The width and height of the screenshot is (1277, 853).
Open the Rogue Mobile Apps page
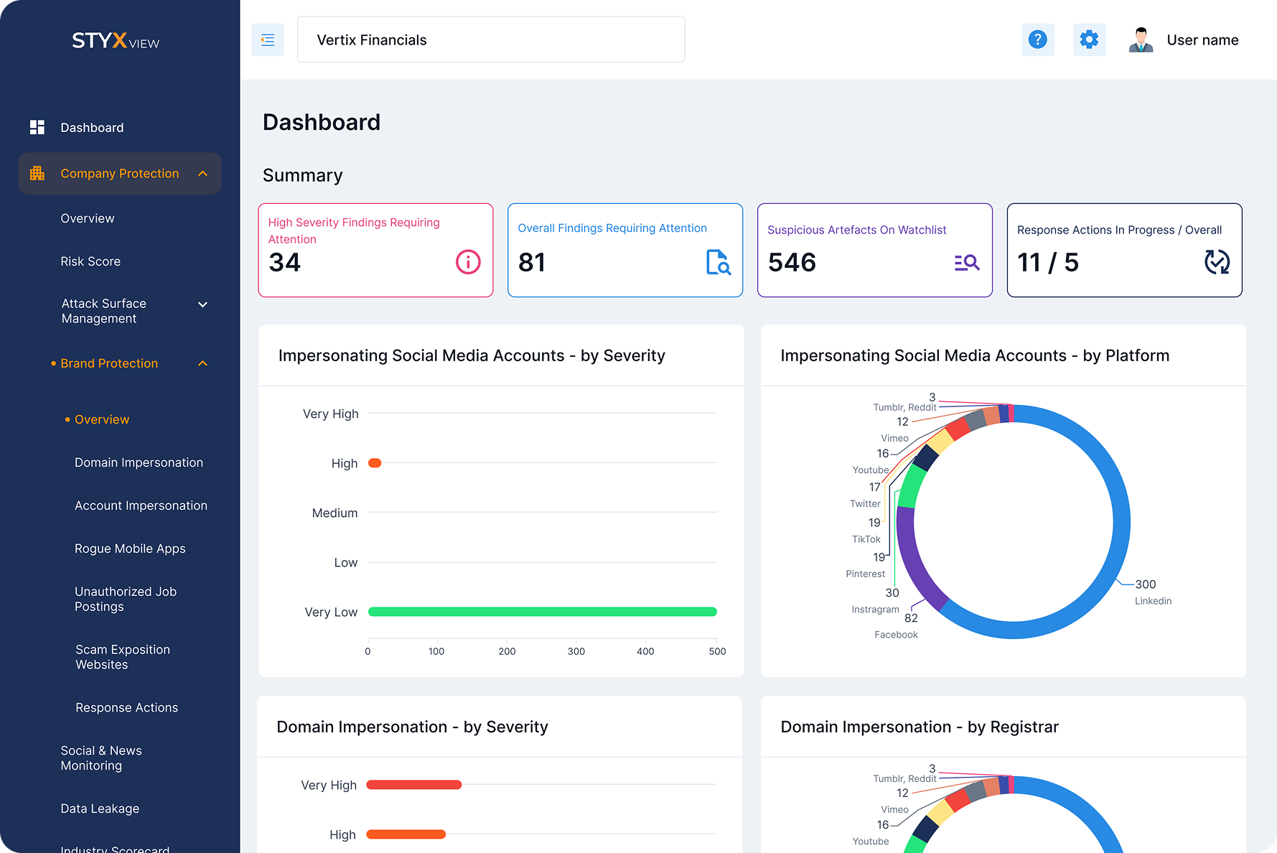click(129, 549)
